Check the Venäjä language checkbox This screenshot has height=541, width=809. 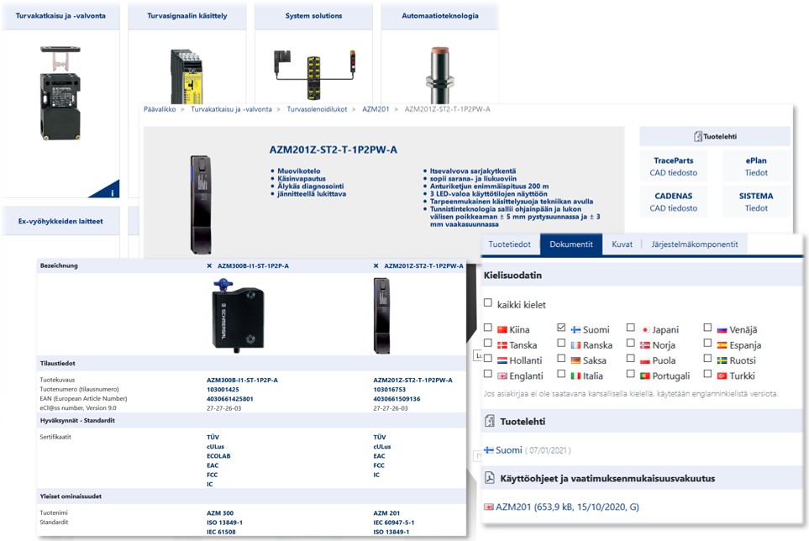tap(707, 328)
